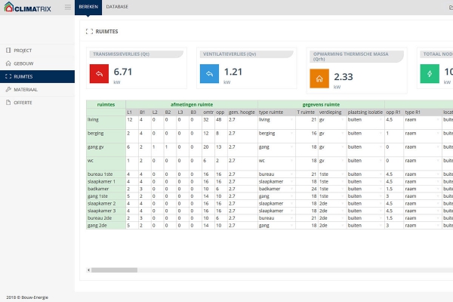Open plaatsing isolatie dropdown for gang gv
This screenshot has height=302, width=453.
tap(381, 146)
